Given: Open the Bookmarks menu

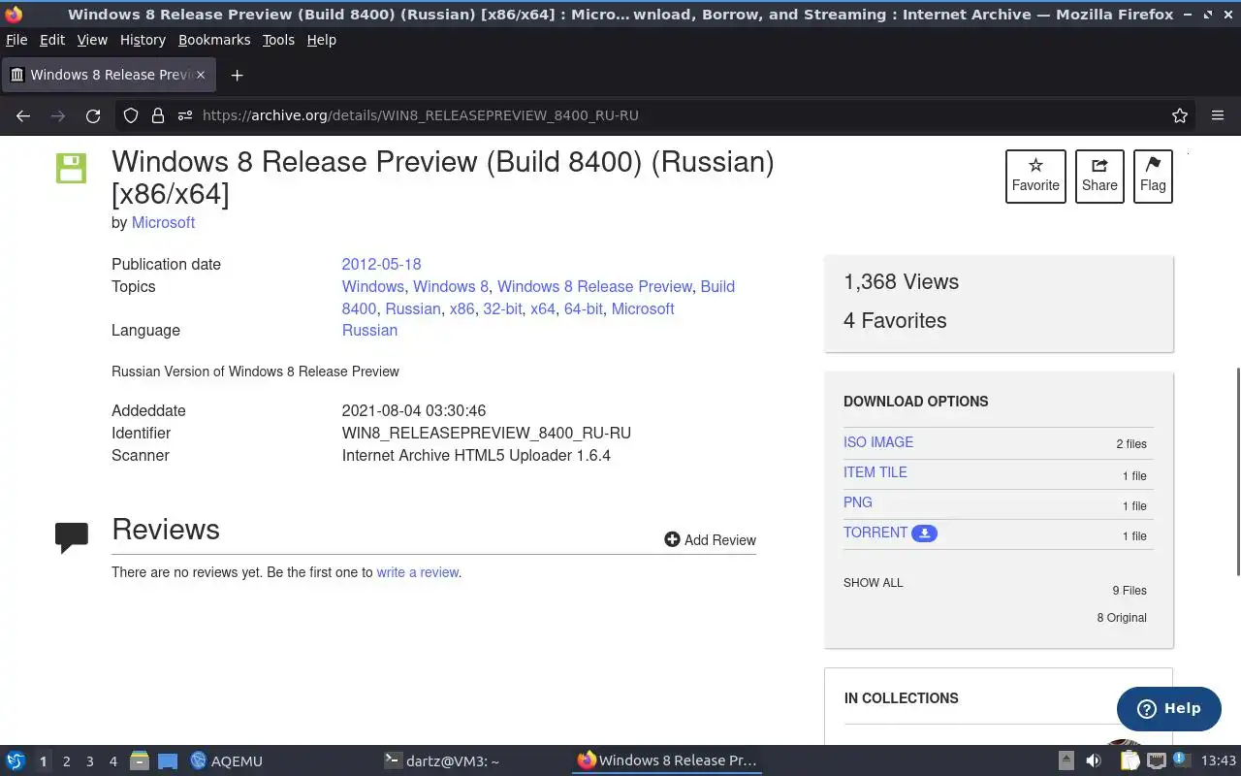Looking at the screenshot, I should point(214,40).
